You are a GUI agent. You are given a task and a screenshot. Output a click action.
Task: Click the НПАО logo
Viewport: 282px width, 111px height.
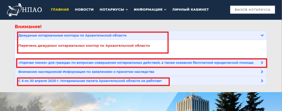25,10
